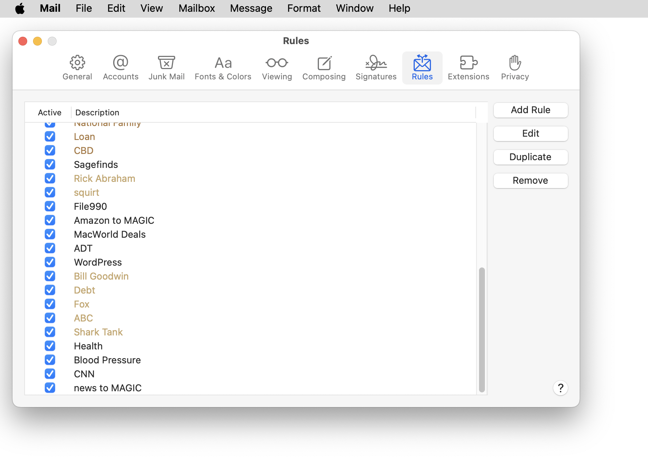Toggle the ABC rule checkbox
Viewport: 648px width, 471px height.
[x=50, y=318]
